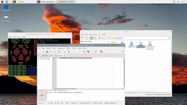The width and height of the screenshot is (187, 105).
Task: Save the current file in Geany
Action: pyautogui.click(x=55, y=52)
